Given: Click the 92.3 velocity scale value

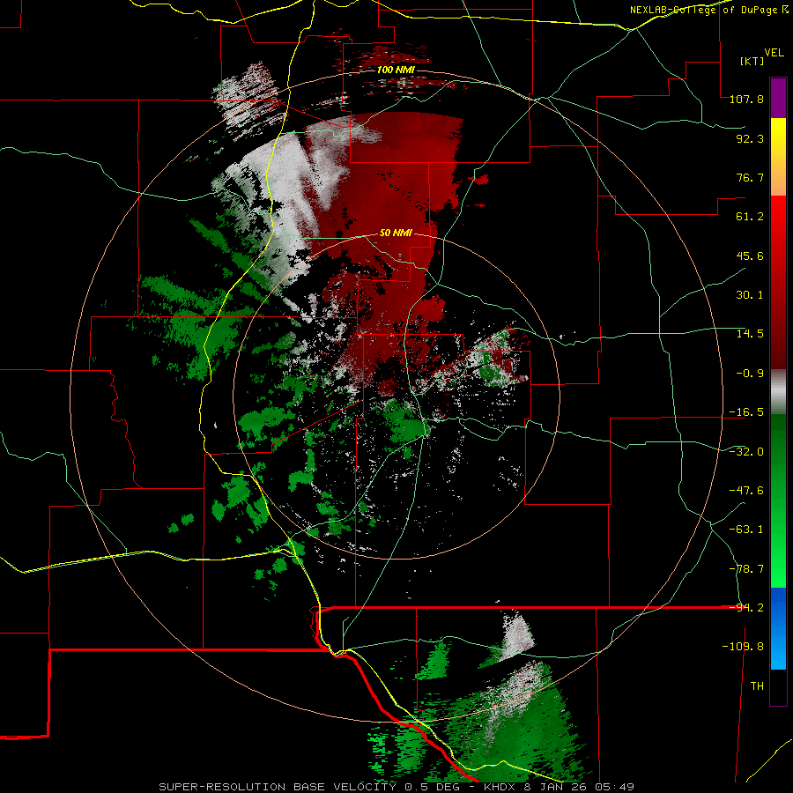Looking at the screenshot, I should 750,138.
